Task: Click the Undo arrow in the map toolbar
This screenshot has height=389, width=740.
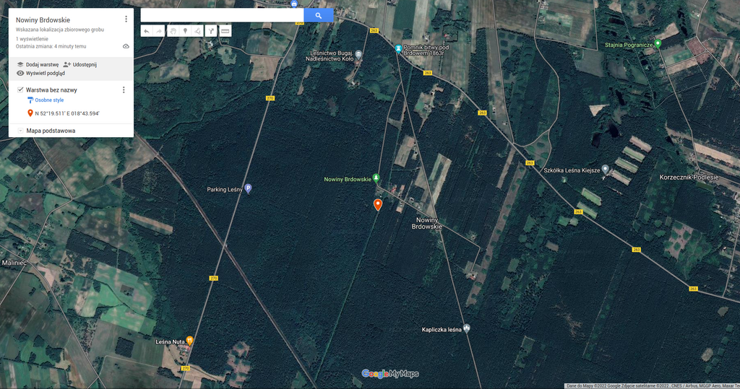Action: tap(146, 31)
